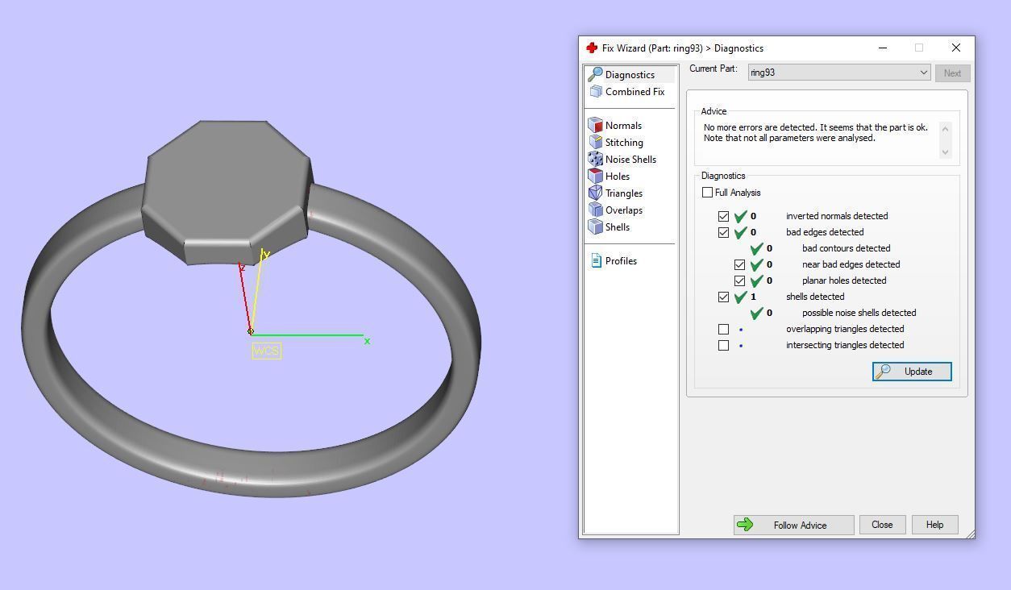Close Fix Wizard with title bar X
The width and height of the screenshot is (1011, 590).
[x=956, y=48]
